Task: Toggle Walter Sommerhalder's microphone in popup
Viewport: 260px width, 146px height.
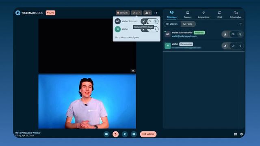Action: point(155,21)
